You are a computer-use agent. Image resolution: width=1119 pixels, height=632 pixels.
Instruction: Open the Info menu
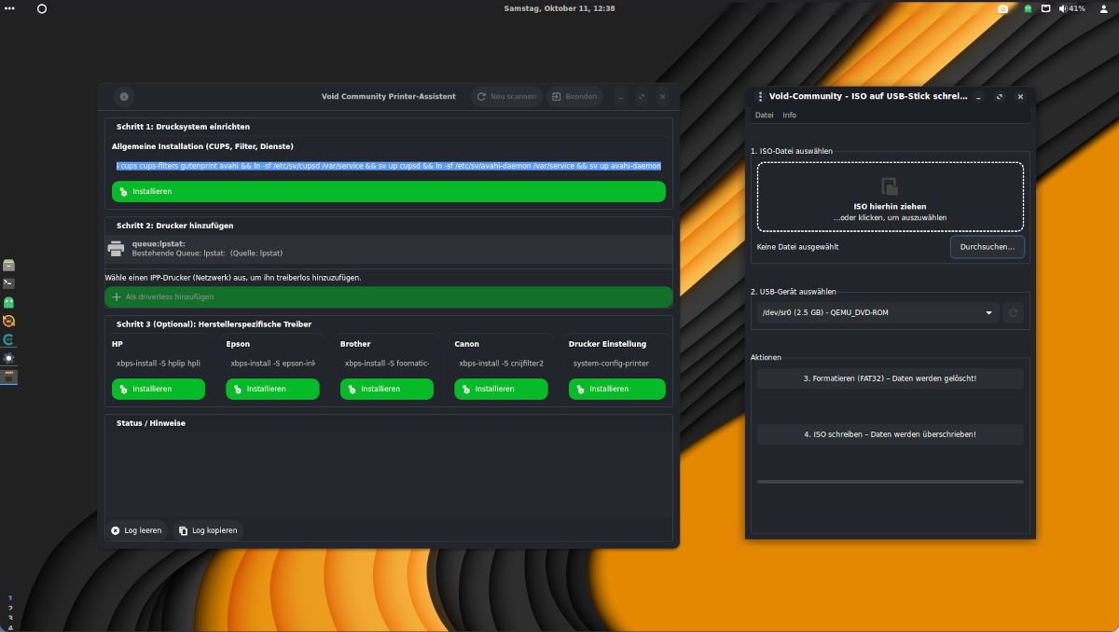click(789, 116)
